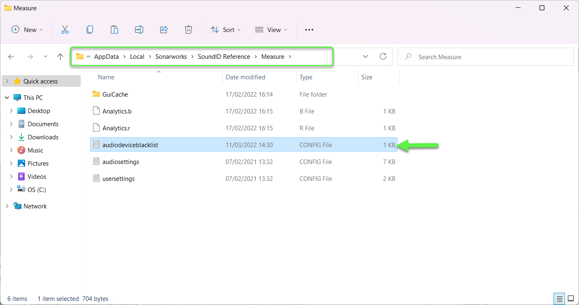Expand chevron after Sonarworks breadcrumb

pyautogui.click(x=192, y=57)
